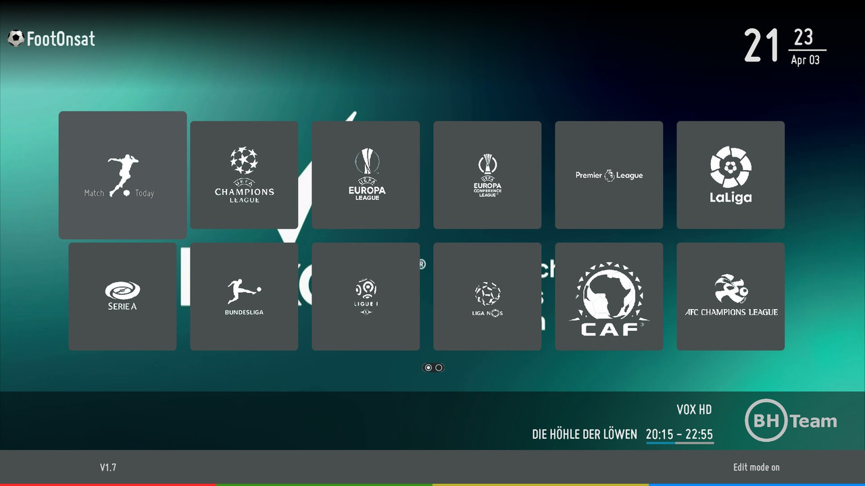This screenshot has width=865, height=486.
Task: Select the LaLiga tile
Action: coord(731,175)
